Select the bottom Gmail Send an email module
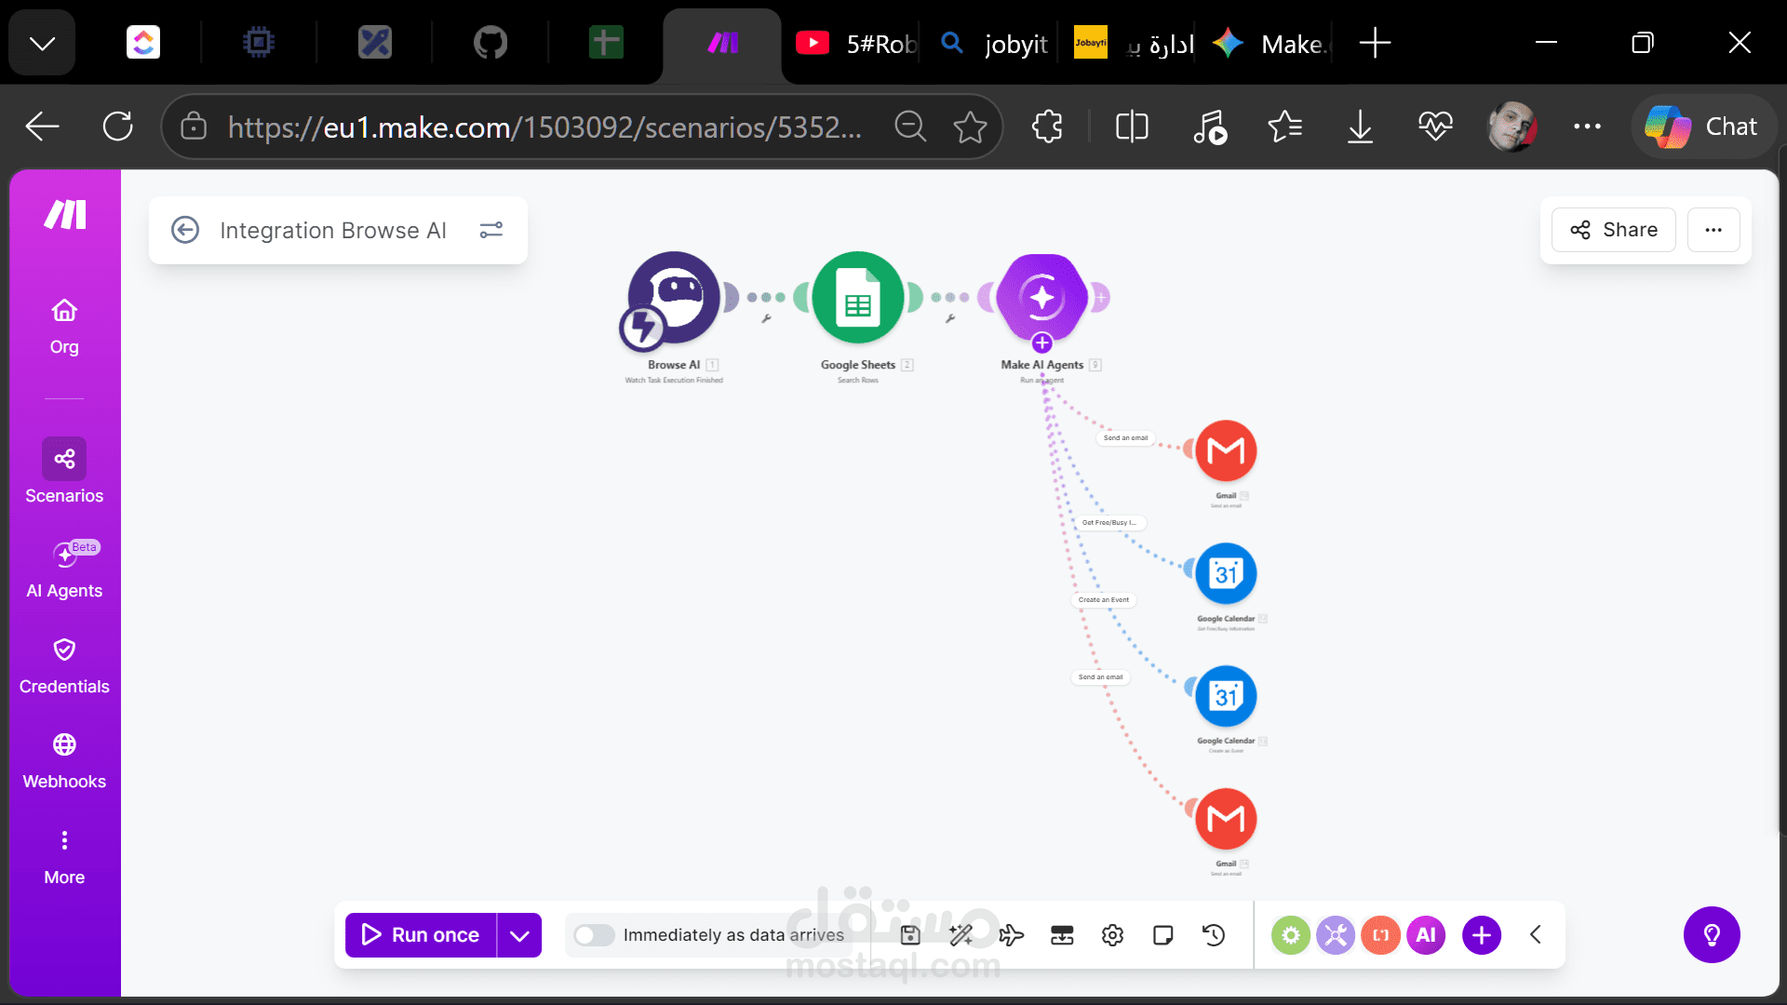The image size is (1787, 1005). [1226, 819]
